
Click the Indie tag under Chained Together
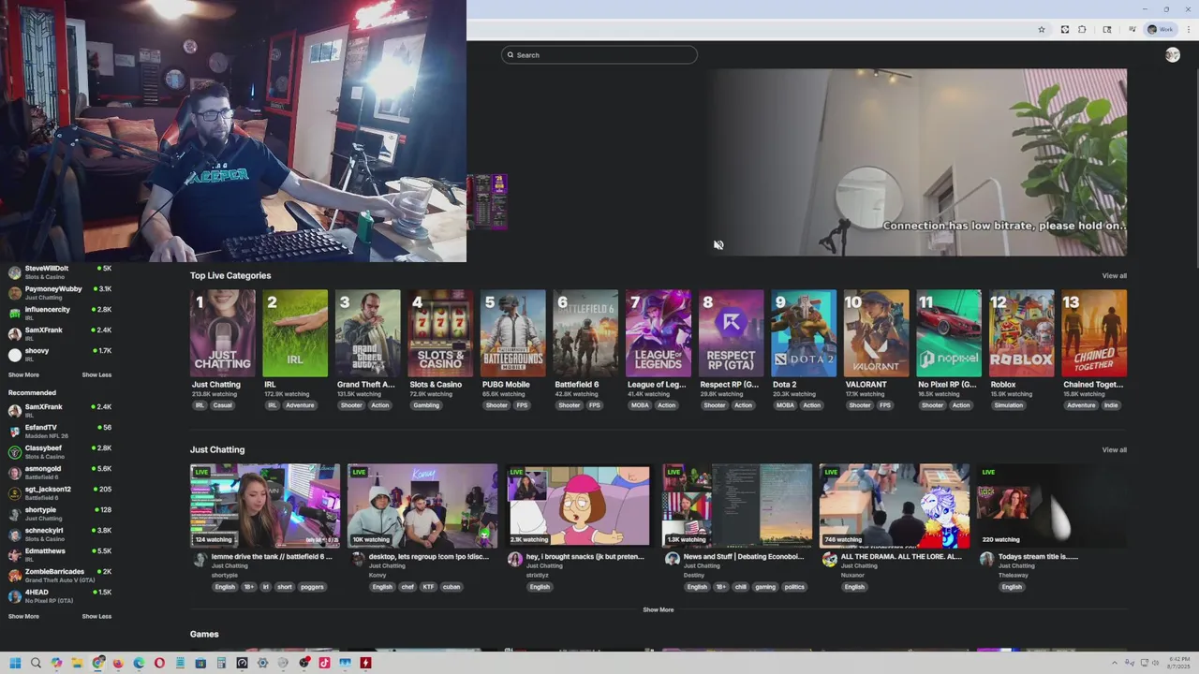pos(1110,405)
